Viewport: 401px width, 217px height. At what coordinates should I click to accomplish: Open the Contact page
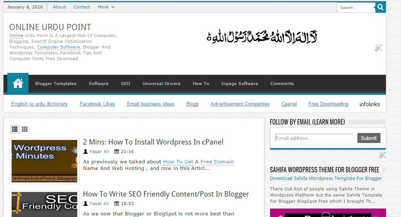tap(82, 7)
